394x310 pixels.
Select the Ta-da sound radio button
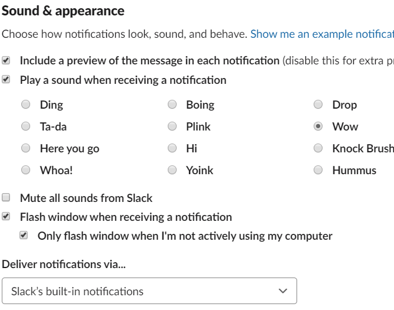(26, 126)
